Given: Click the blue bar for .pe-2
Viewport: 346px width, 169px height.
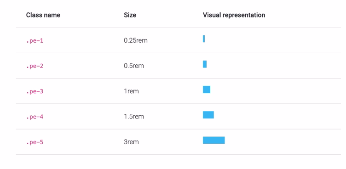Looking at the screenshot, I should pos(205,64).
